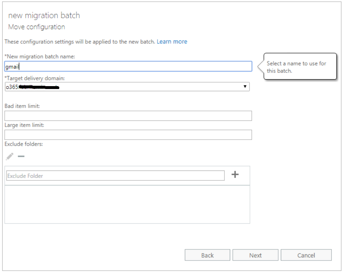344x272 pixels.
Task: Click the pencil edit icon for excluded folders
Action: tap(10, 156)
